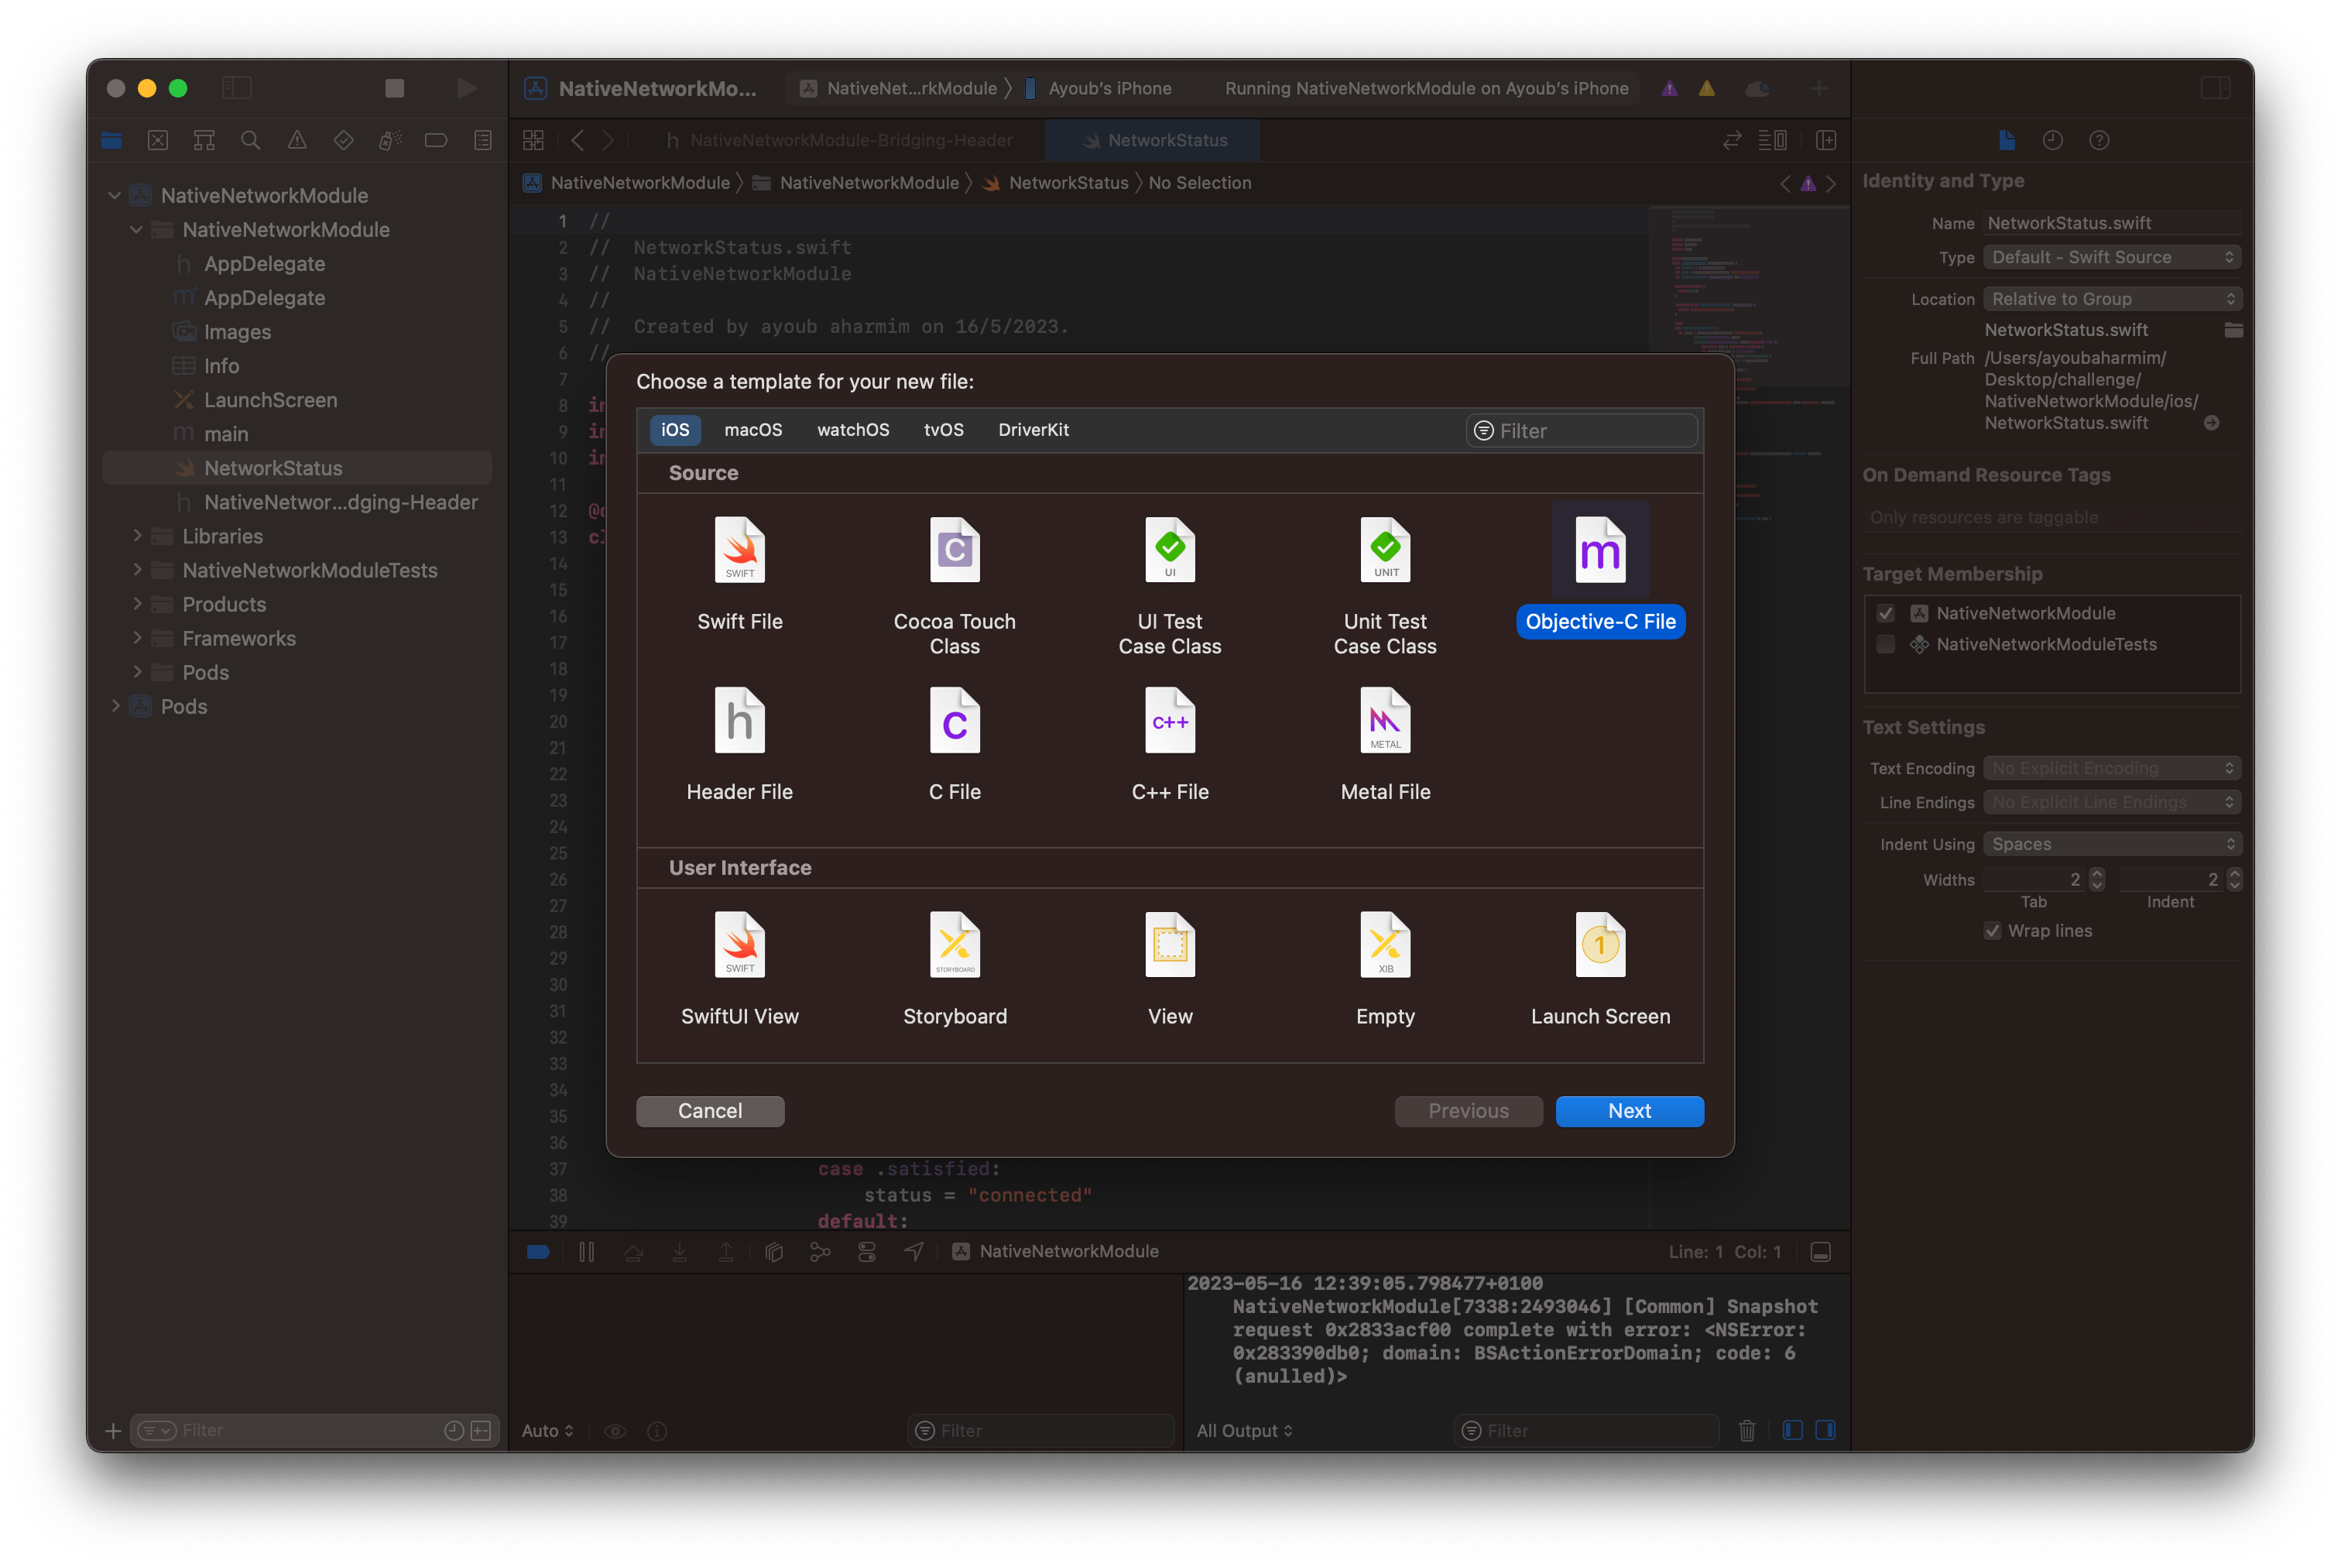Open the debug memory graph
2341x1567 pixels.
pyautogui.click(x=821, y=1251)
